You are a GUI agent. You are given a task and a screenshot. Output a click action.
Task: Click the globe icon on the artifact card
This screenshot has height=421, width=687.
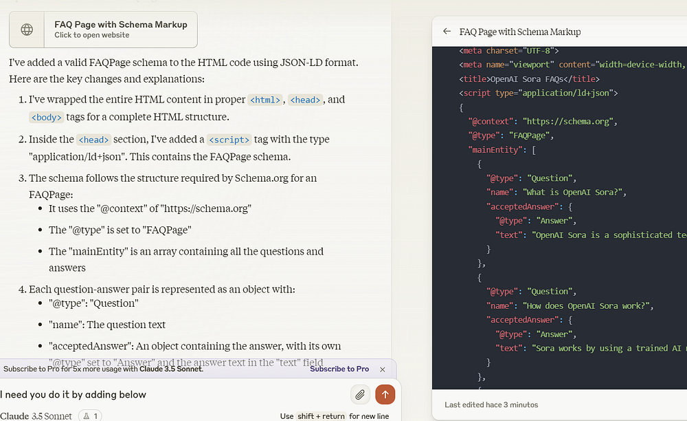[27, 30]
